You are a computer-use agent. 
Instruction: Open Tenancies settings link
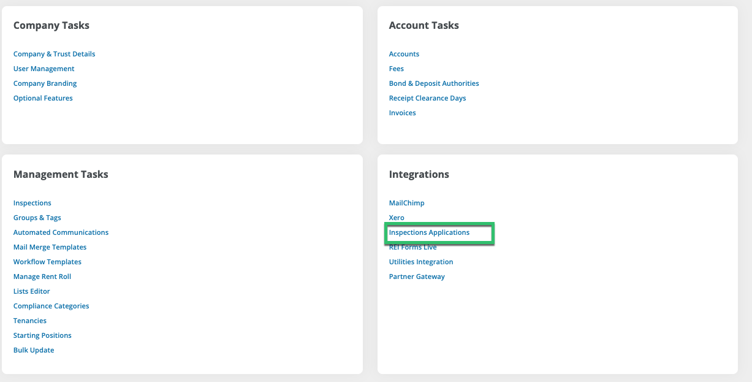coord(30,321)
